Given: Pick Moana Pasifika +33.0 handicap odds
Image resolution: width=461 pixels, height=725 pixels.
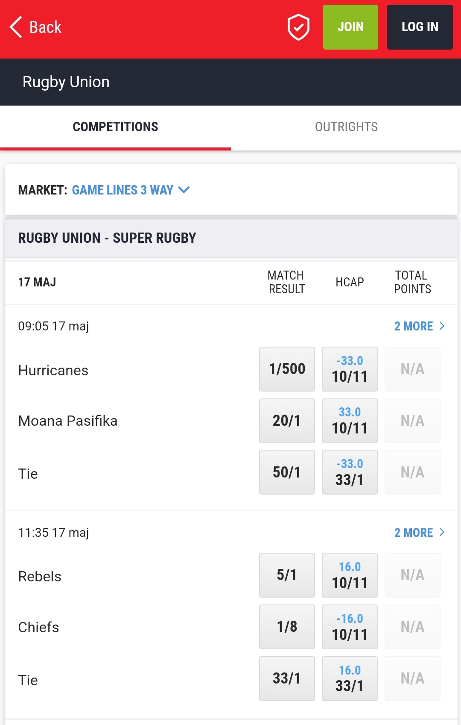Looking at the screenshot, I should (350, 421).
